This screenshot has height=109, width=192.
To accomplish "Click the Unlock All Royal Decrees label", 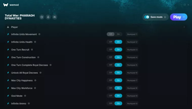I will click(x=25, y=73).
